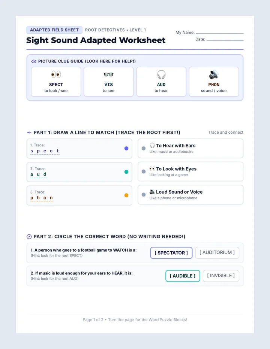Click the connector icon beside Part 1 heading
The image size is (270, 349).
[x=29, y=133]
